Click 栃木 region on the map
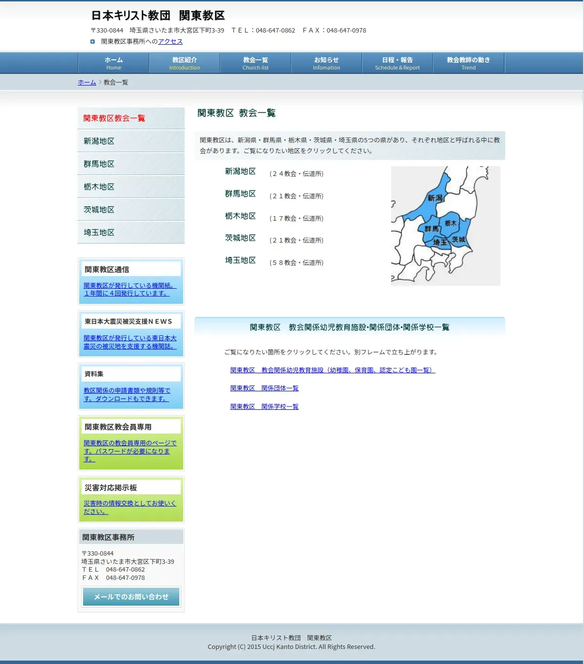584x664 pixels. pyautogui.click(x=451, y=223)
